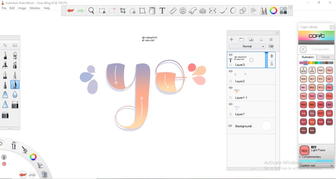Hide Layer1-1 using its eye icon

[230, 88]
